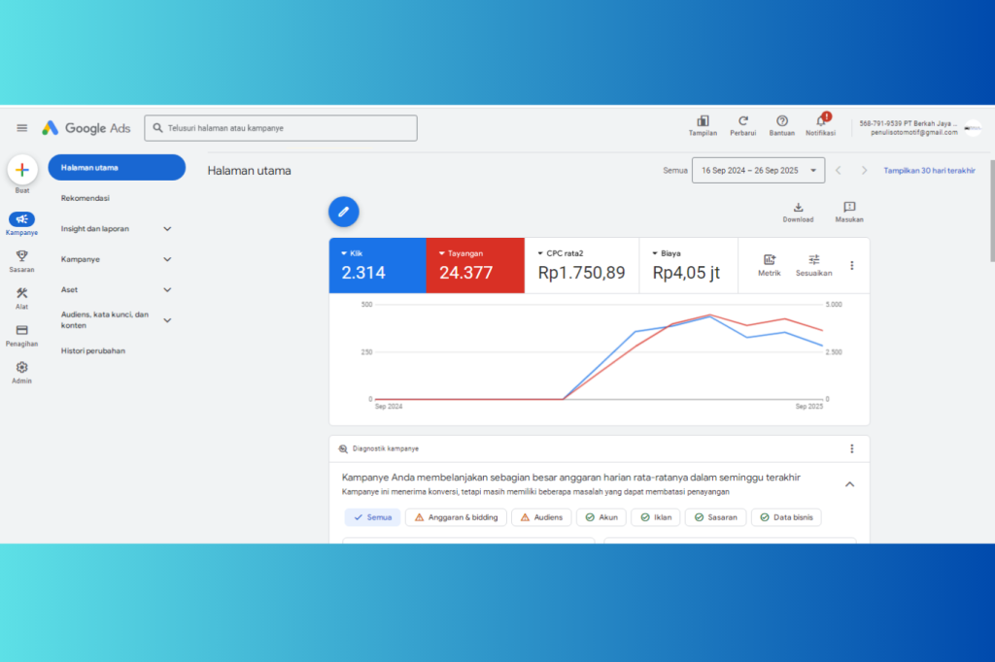995x662 pixels.
Task: Download the overview report
Action: pyautogui.click(x=798, y=208)
